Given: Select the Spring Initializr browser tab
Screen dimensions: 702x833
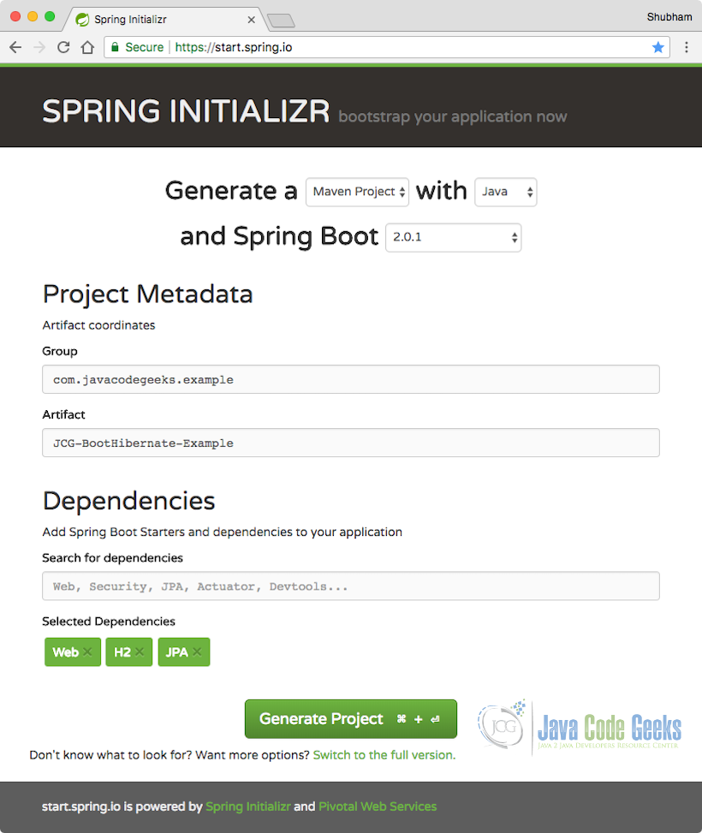Looking at the screenshot, I should tap(164, 20).
